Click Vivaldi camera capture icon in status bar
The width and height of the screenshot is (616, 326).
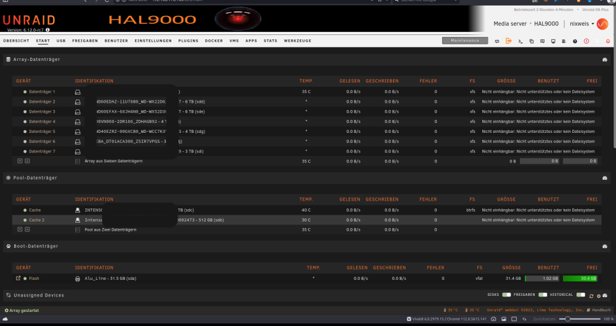[493, 319]
